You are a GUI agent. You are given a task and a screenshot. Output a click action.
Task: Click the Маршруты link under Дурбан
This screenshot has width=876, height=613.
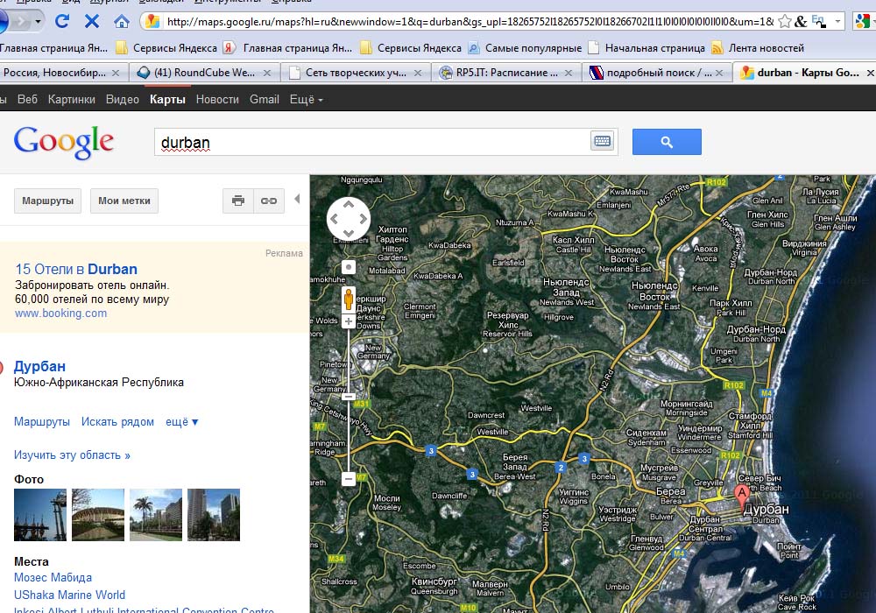click(x=42, y=421)
